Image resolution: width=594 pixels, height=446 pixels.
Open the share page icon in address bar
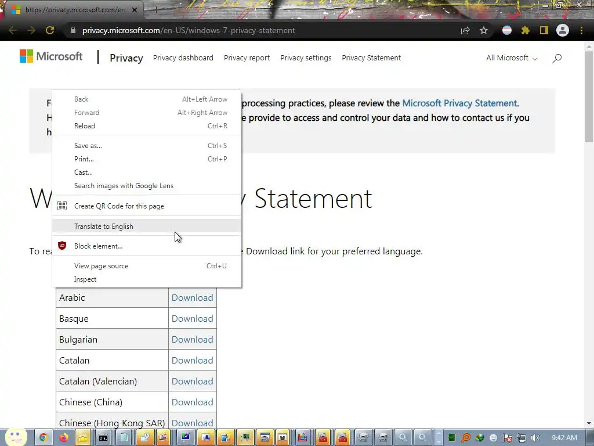465,30
